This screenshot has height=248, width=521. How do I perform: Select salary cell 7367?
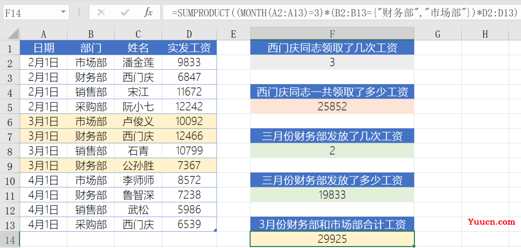(x=189, y=165)
